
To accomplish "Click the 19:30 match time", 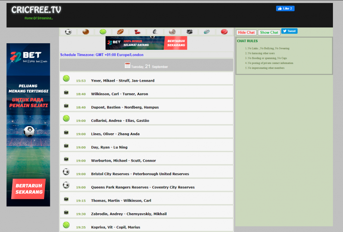I will click(x=81, y=214).
